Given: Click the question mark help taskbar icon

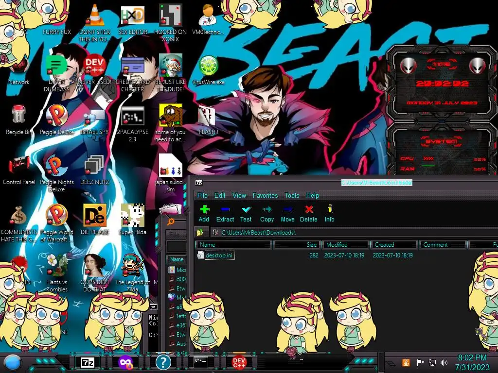Looking at the screenshot, I should [163, 362].
